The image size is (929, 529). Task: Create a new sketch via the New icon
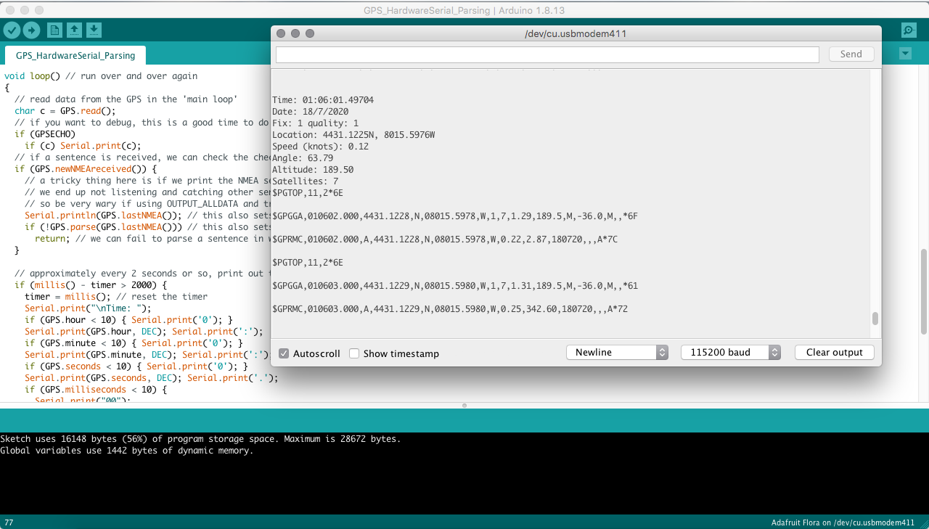[54, 30]
